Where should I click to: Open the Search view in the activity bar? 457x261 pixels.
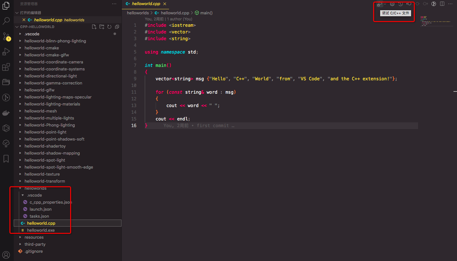[6, 21]
